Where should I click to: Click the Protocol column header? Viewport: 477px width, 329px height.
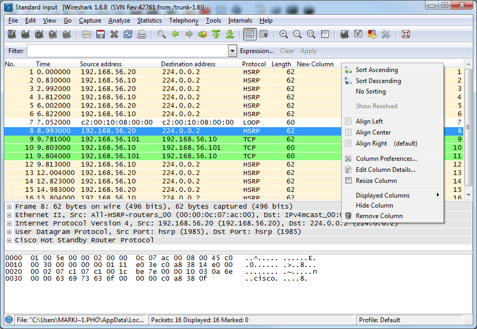pos(255,64)
